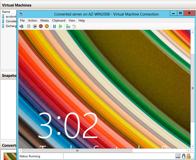Select the Converted server VM in the list

point(9,21)
